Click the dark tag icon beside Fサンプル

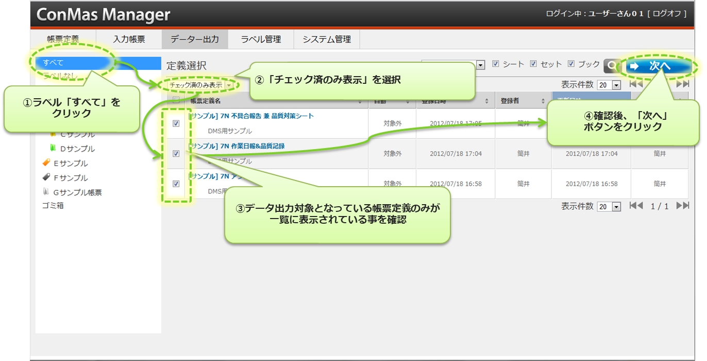pos(46,177)
